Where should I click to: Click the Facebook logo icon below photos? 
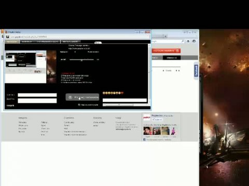145,139
